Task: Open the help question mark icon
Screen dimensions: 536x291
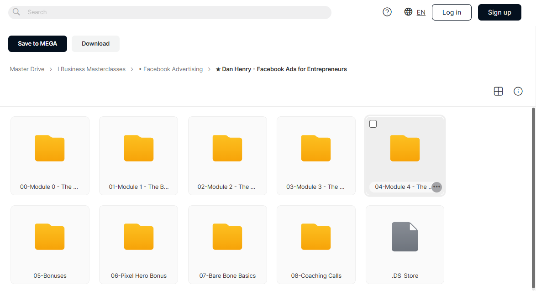Action: pos(387,12)
